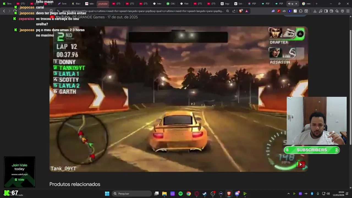Switch to the 'youtube' browser tab

pyautogui.click(x=103, y=4)
